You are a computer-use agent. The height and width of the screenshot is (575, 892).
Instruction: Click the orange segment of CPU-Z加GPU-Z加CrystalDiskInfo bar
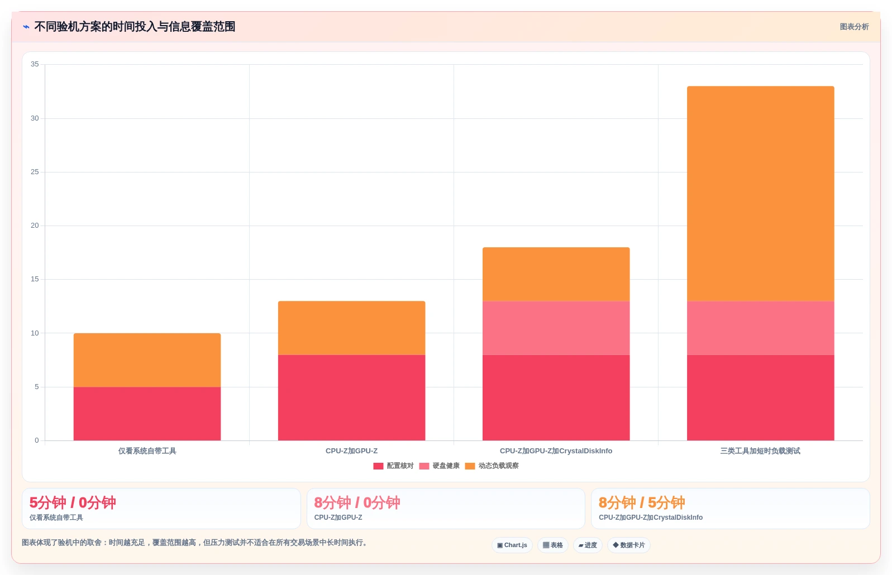click(556, 275)
